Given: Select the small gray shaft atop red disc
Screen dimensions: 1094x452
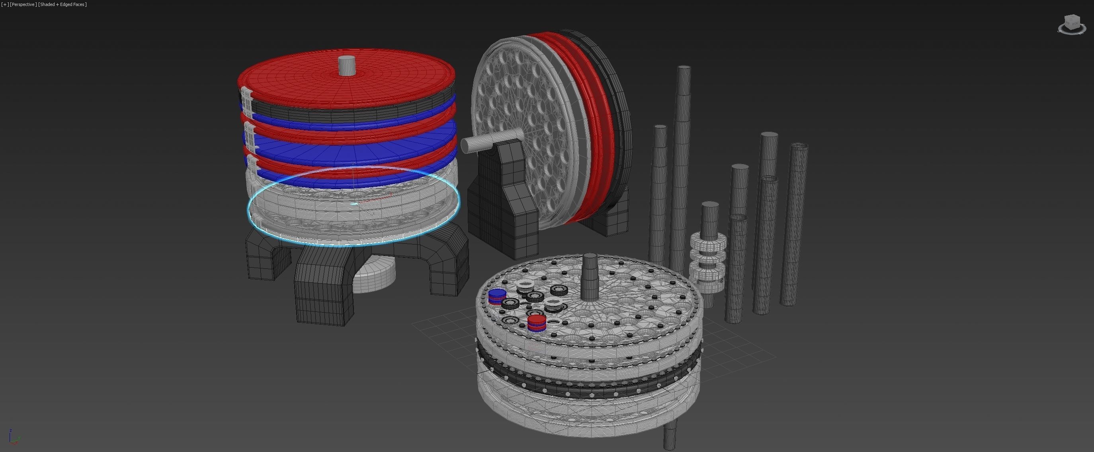Looking at the screenshot, I should coord(347,66).
